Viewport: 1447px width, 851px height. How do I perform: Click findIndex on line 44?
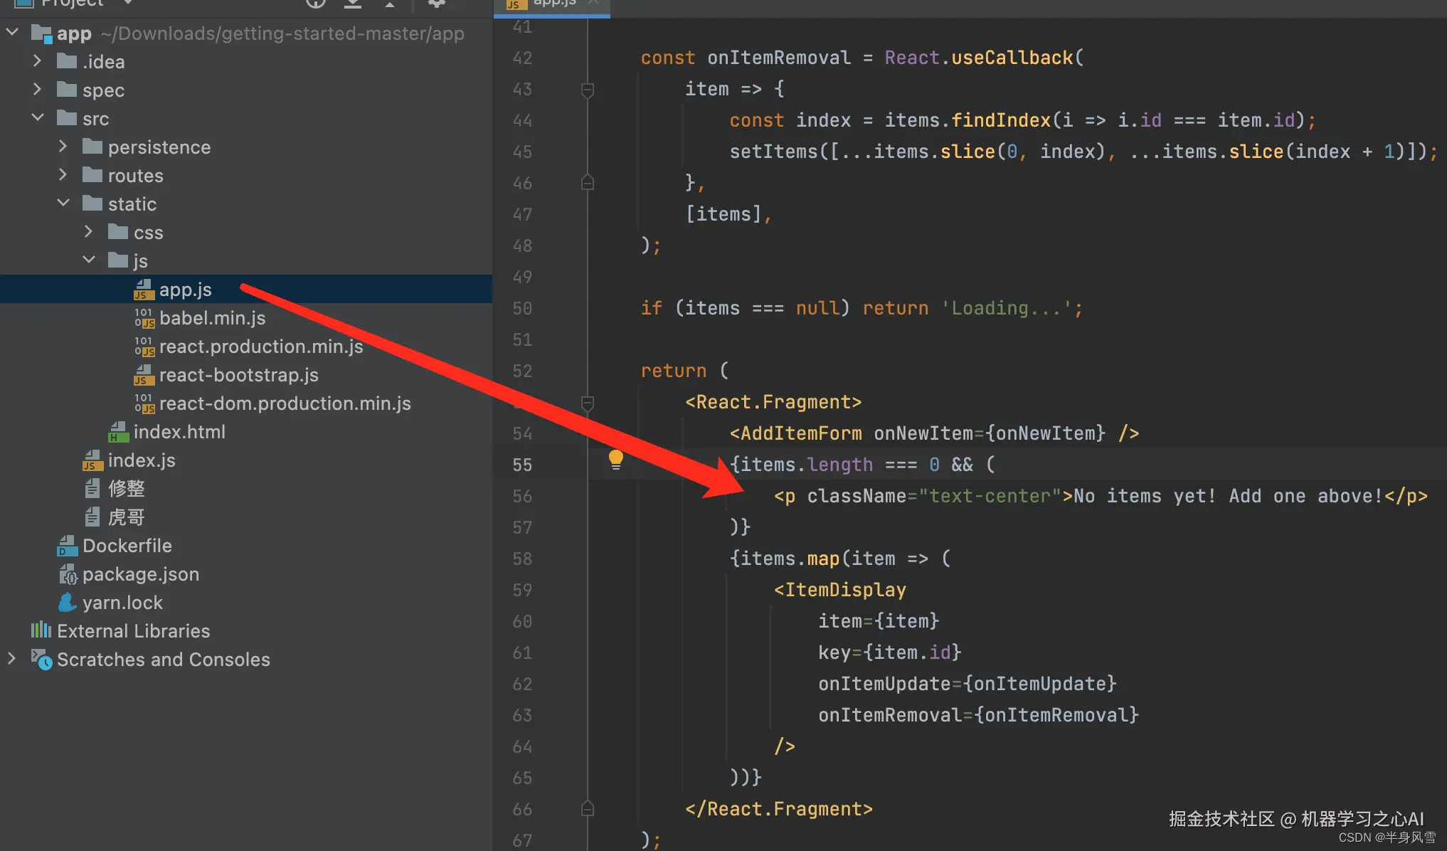coord(1001,121)
